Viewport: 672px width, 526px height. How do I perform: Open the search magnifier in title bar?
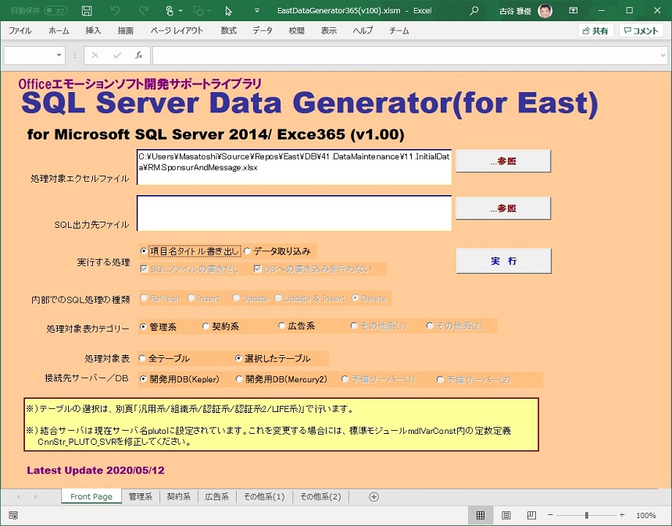474,11
